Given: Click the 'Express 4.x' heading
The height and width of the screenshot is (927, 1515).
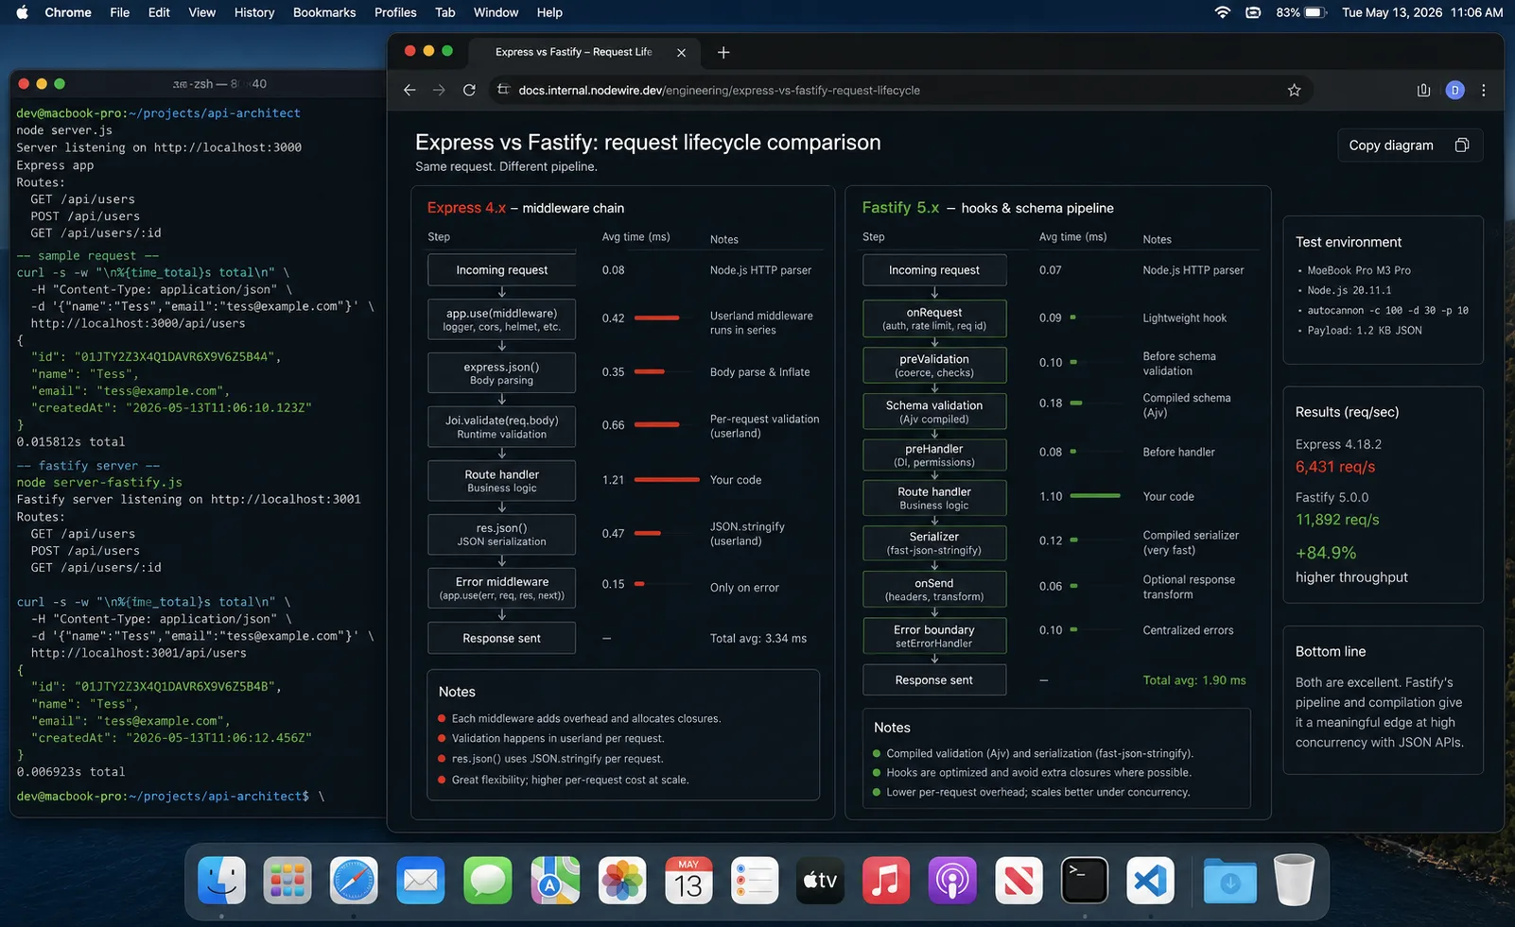Looking at the screenshot, I should click(466, 208).
